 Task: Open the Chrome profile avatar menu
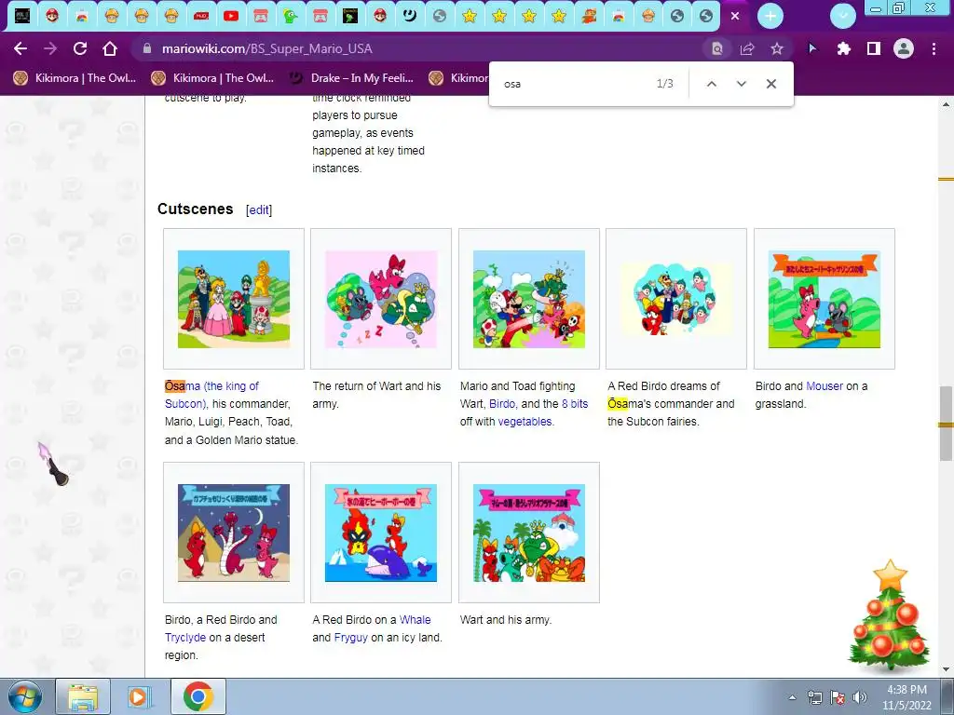pyautogui.click(x=903, y=48)
